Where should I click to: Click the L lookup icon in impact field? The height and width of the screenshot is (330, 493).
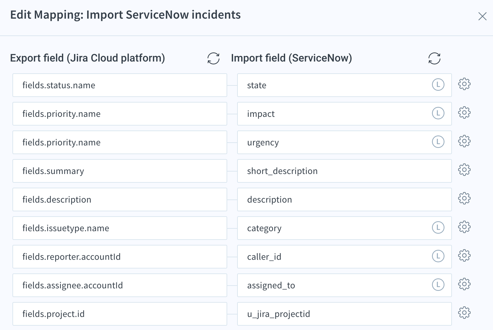pos(438,113)
